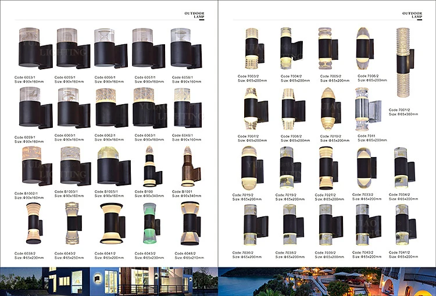Viewport: 436px width, 296px height.
Task: Select the lamp pictured above Code 6055/1
Action: pos(73,48)
